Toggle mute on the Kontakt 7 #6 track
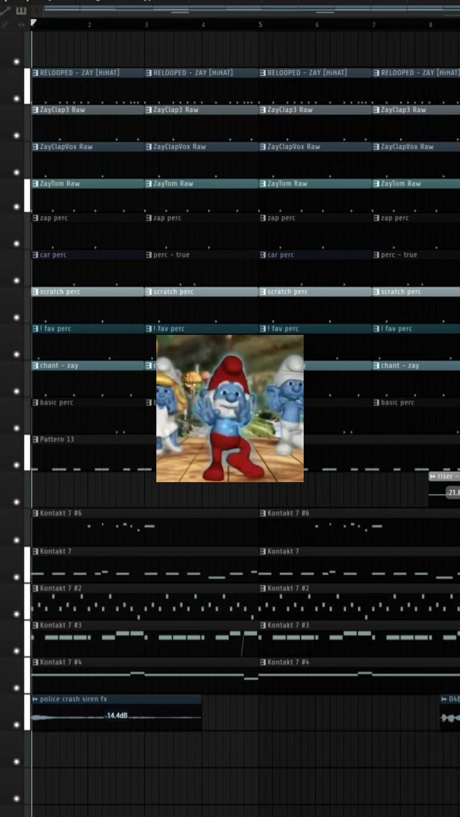This screenshot has width=460, height=817. click(17, 540)
